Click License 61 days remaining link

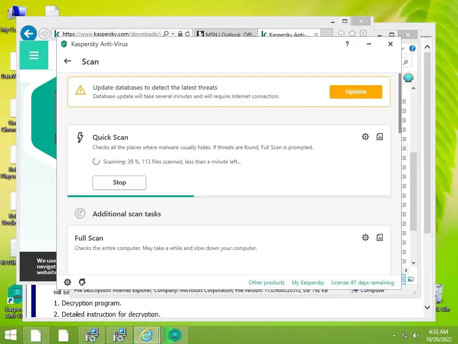tap(362, 283)
